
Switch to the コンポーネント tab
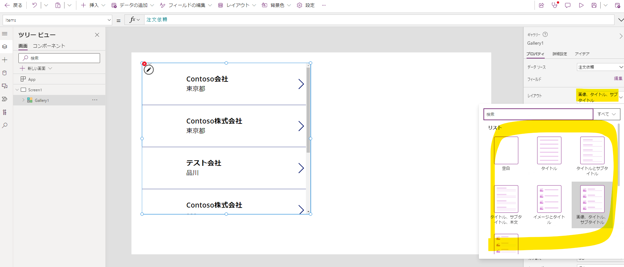[x=49, y=46]
